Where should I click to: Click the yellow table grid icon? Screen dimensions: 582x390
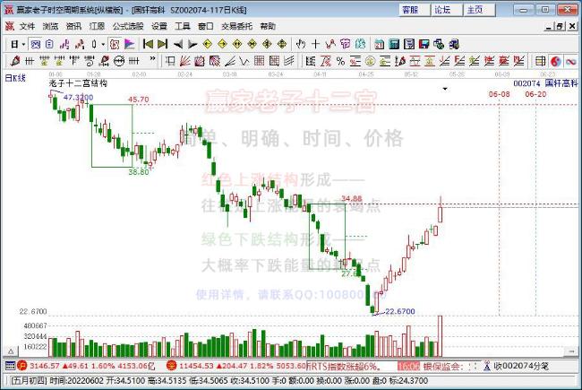pos(541,61)
